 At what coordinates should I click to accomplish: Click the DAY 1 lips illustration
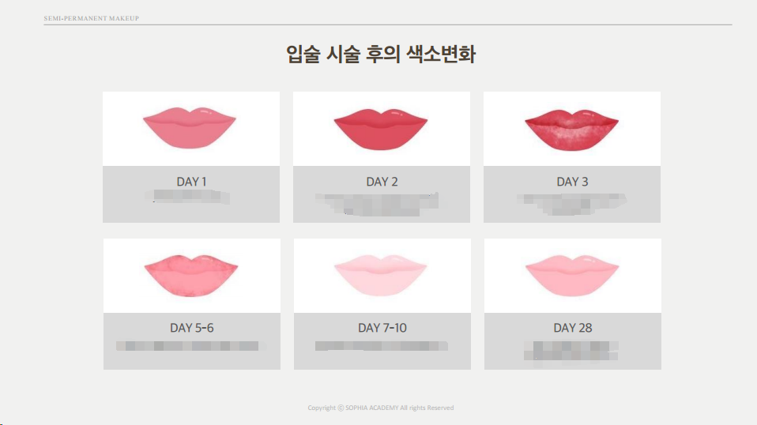tap(190, 128)
